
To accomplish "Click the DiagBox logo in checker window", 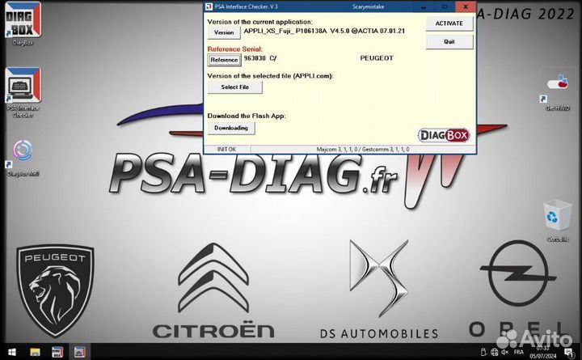I will point(444,135).
